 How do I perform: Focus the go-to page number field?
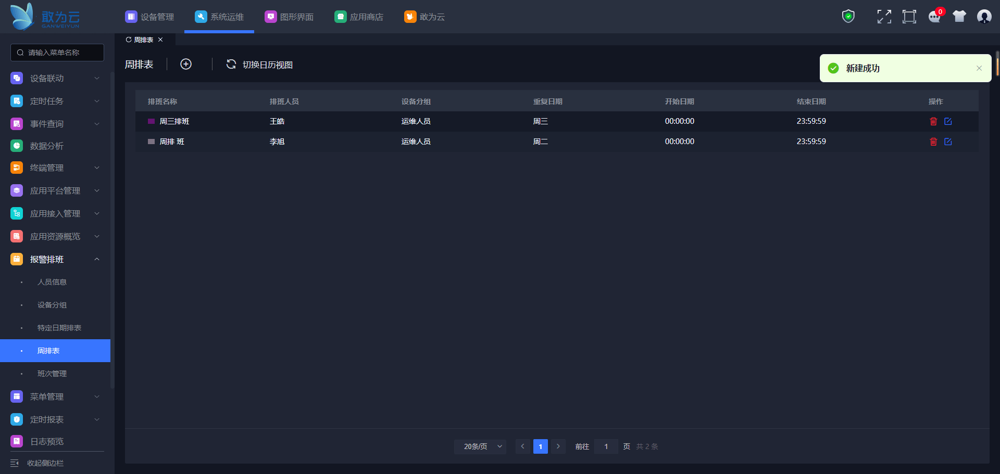(x=606, y=446)
